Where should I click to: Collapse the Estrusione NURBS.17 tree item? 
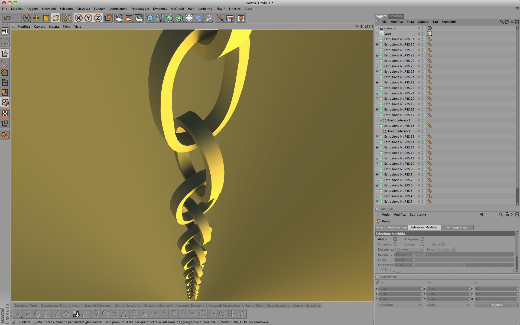pos(377,115)
